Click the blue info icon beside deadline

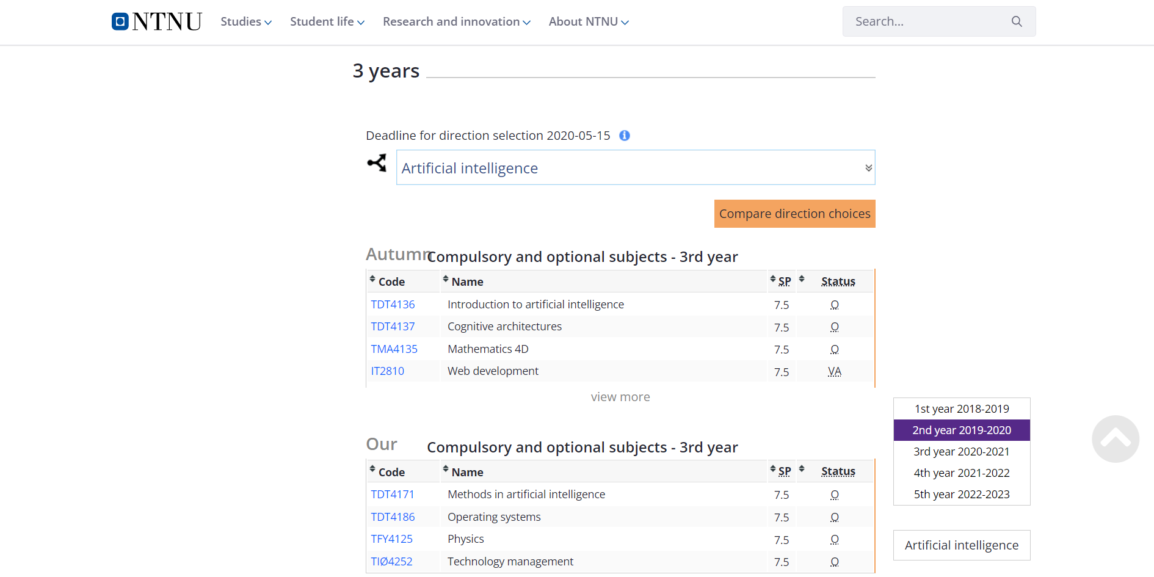(x=625, y=136)
